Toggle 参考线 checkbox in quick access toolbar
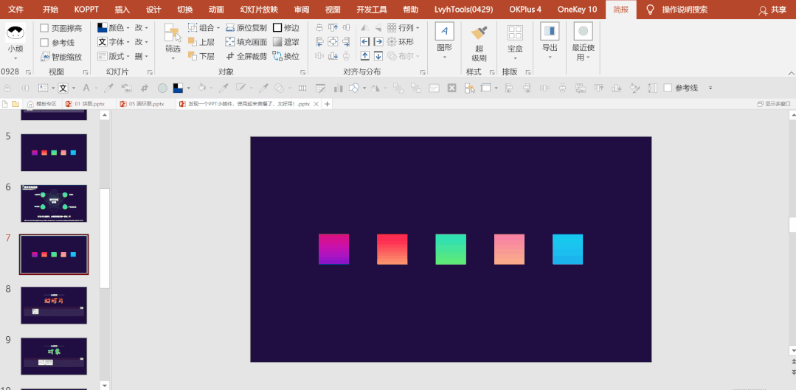 click(668, 88)
